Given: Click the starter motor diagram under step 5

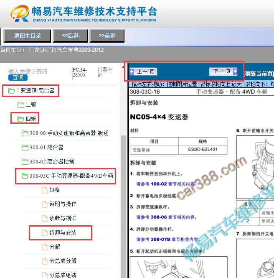Looking at the screenshot, I should coord(178,267).
